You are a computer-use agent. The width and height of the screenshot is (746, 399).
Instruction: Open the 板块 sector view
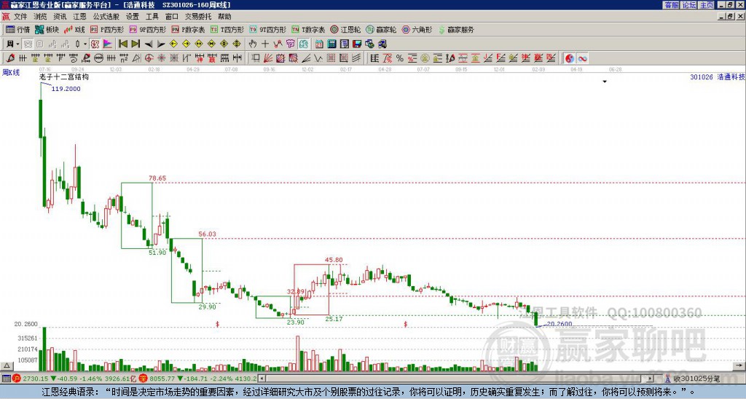click(47, 29)
